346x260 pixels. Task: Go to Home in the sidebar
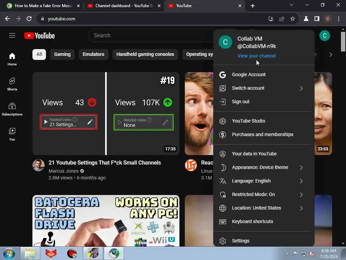(x=12, y=59)
